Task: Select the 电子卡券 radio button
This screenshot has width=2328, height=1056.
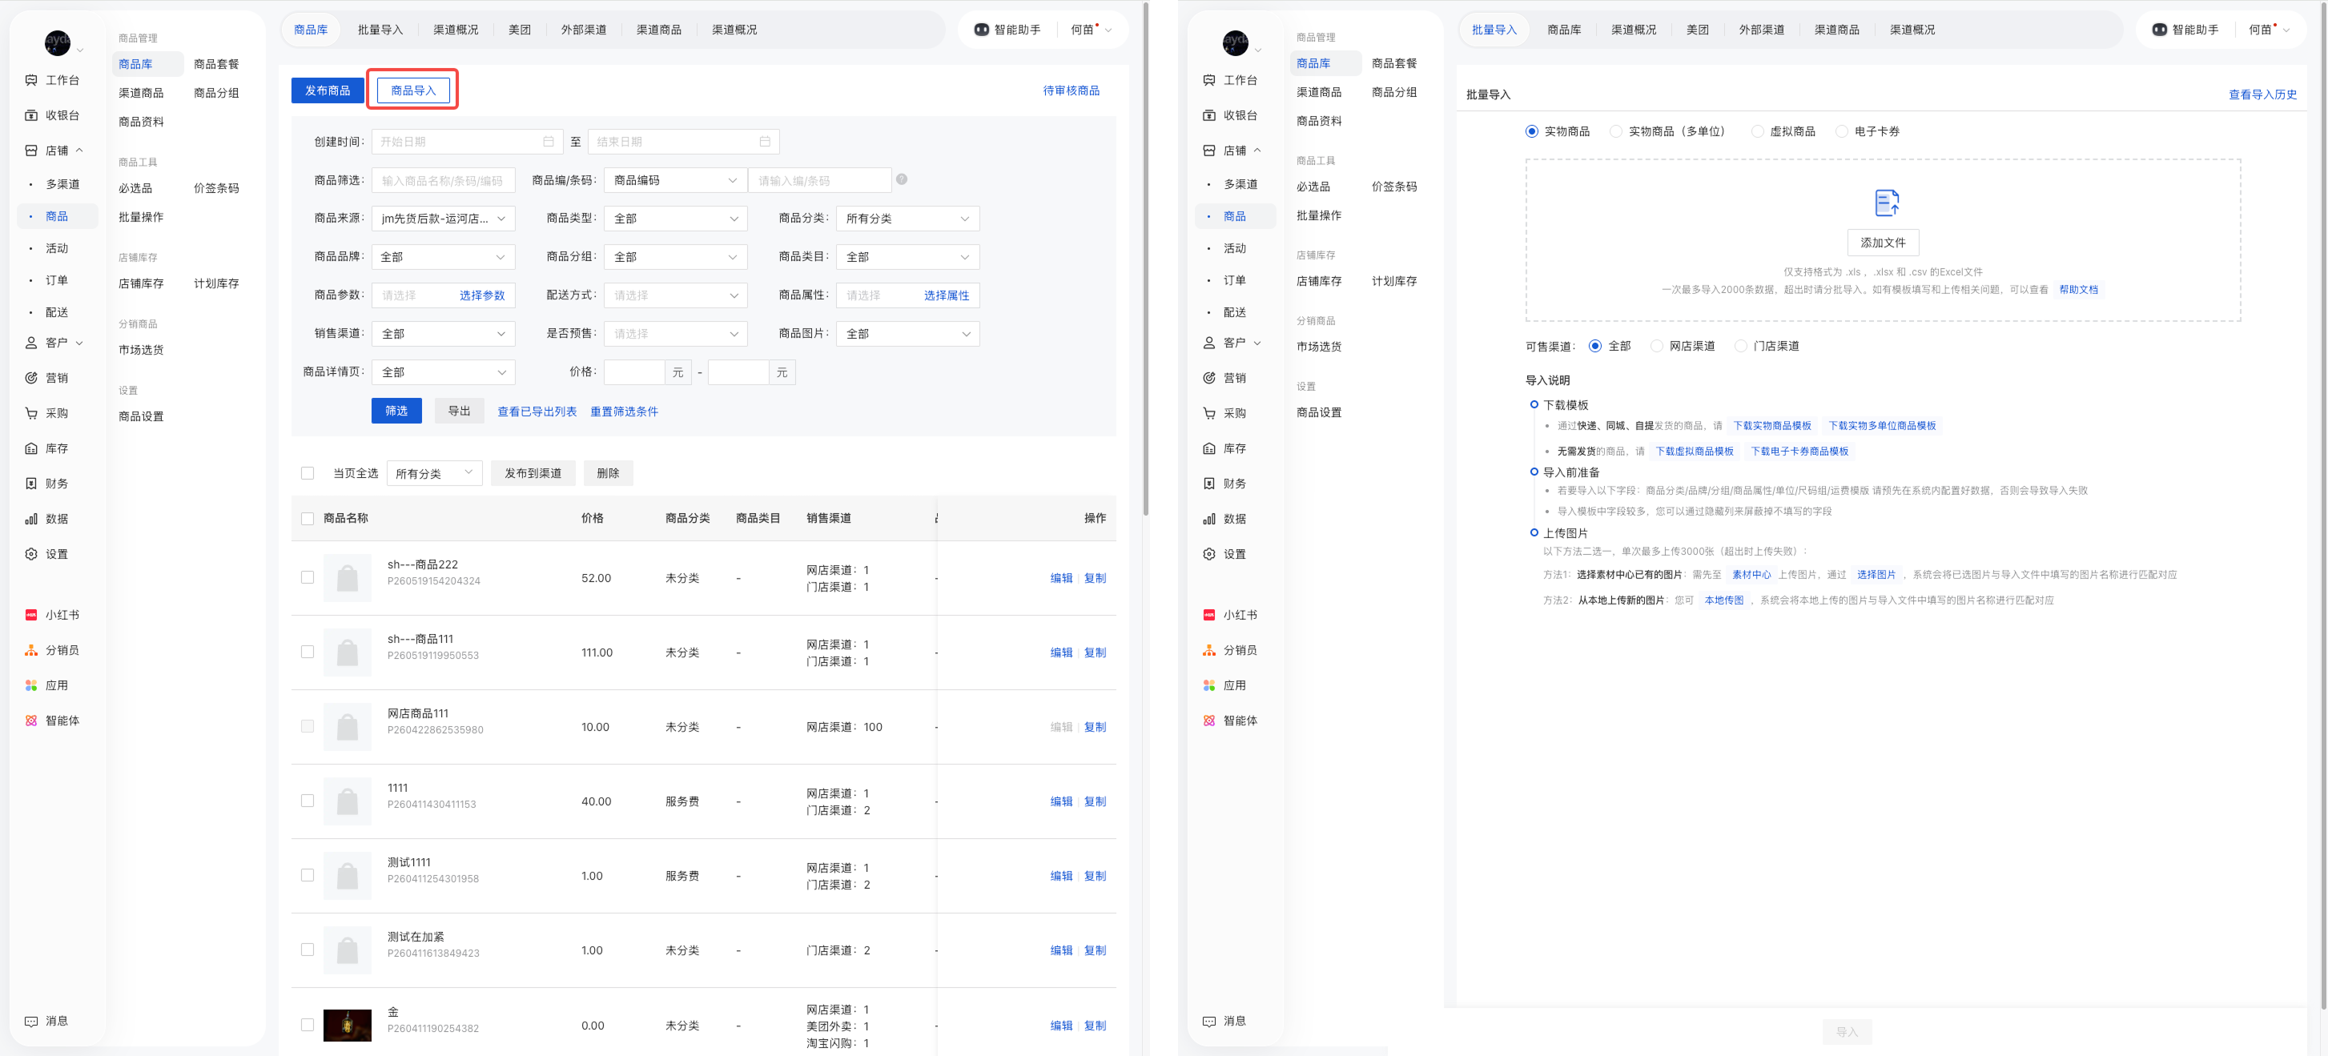Action: (x=1842, y=132)
